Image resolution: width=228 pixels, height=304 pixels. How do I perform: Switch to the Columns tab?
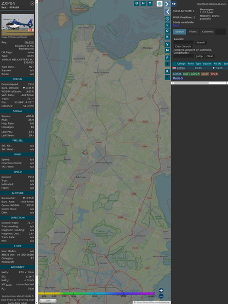(x=207, y=32)
